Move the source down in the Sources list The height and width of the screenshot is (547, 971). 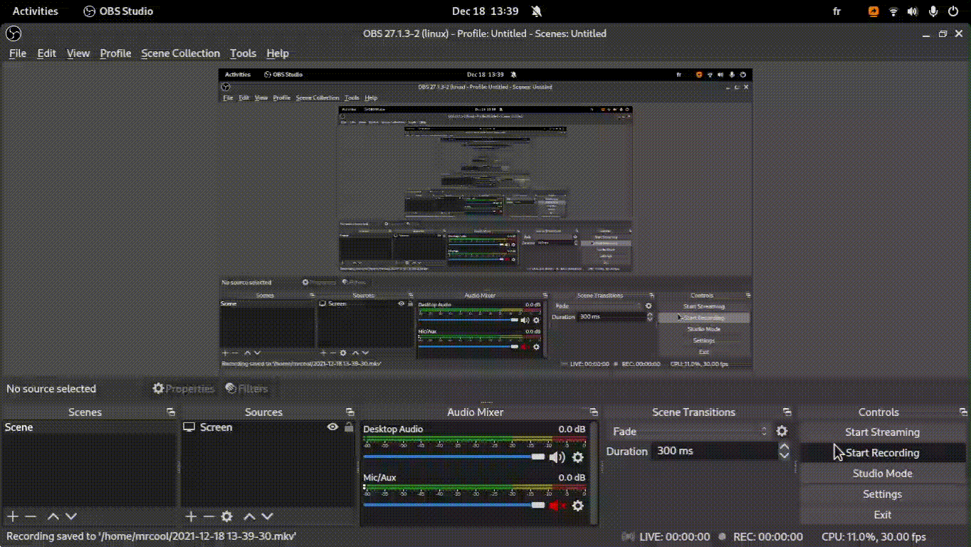coord(267,516)
